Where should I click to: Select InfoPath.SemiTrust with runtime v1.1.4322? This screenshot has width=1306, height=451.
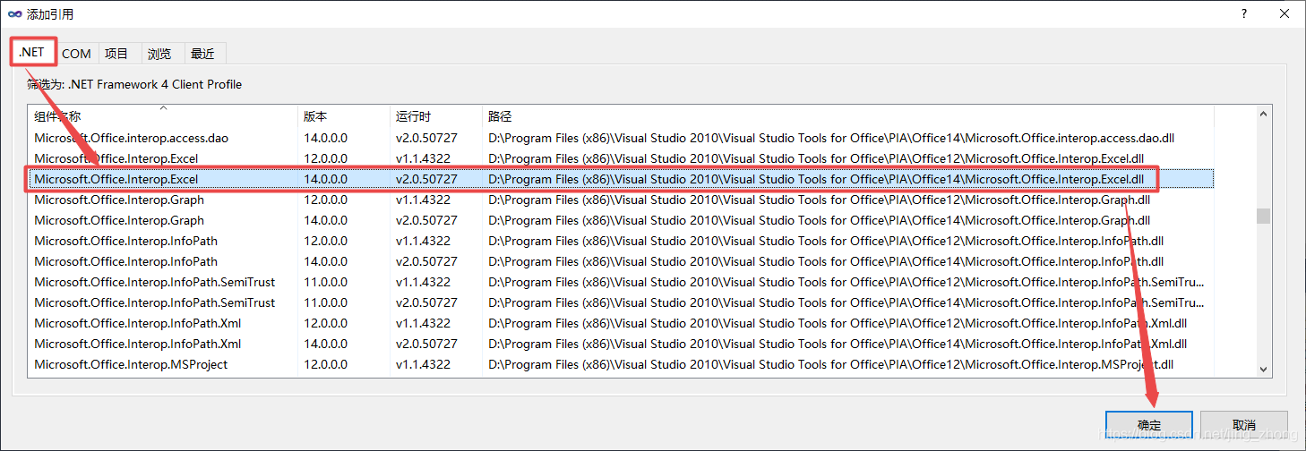pos(621,282)
